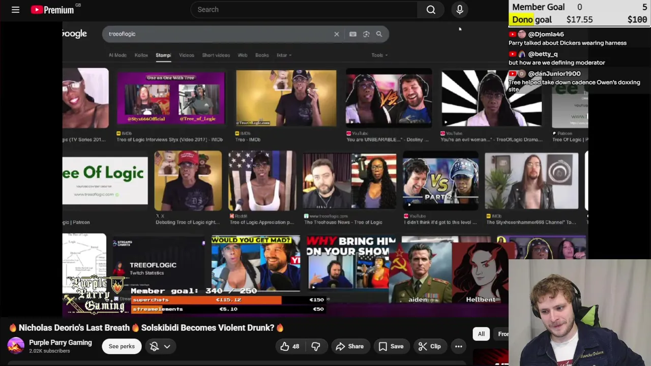
Task: Open the WOULD YOU GET MAD thumbnail
Action: (x=255, y=263)
